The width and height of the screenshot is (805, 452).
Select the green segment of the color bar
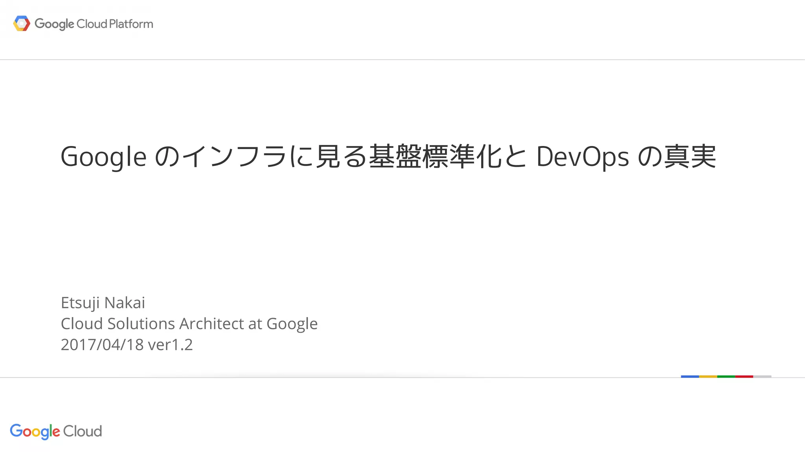coord(726,376)
